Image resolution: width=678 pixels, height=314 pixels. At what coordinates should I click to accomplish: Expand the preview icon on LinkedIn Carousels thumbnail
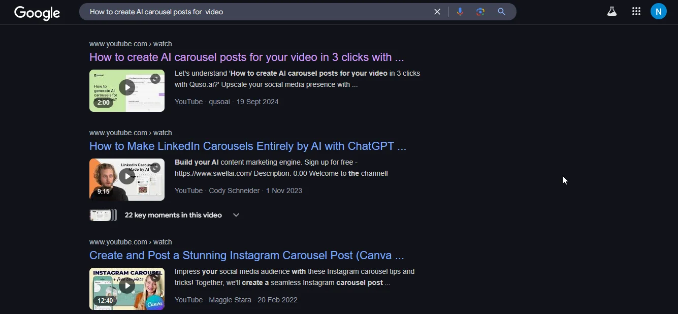[155, 167]
